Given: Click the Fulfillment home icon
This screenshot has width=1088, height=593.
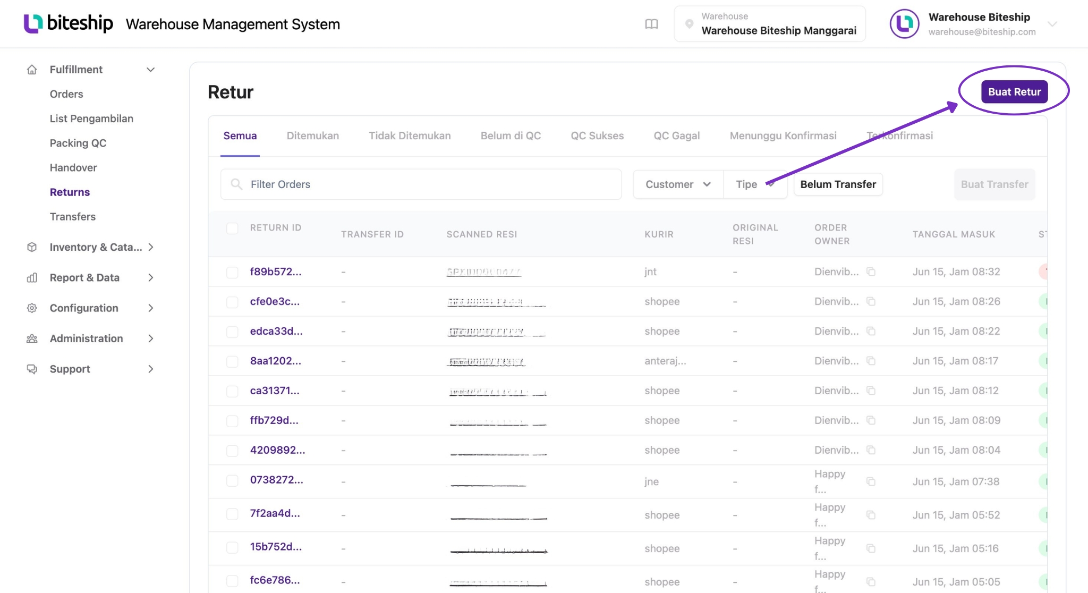Looking at the screenshot, I should point(32,70).
